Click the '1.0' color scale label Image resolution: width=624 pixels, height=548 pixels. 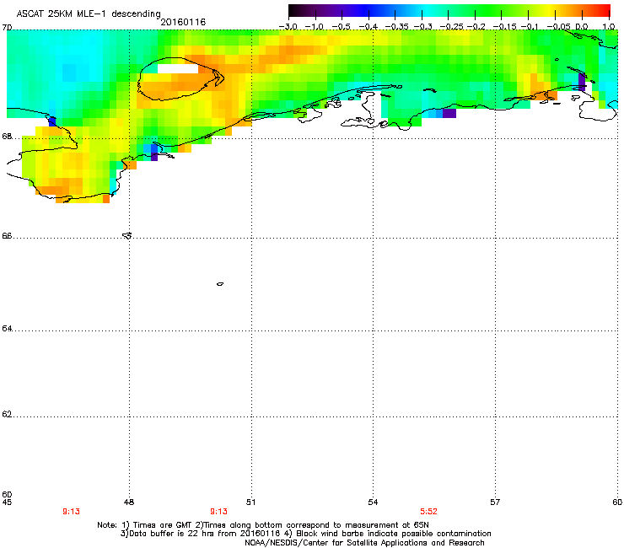coord(609,27)
